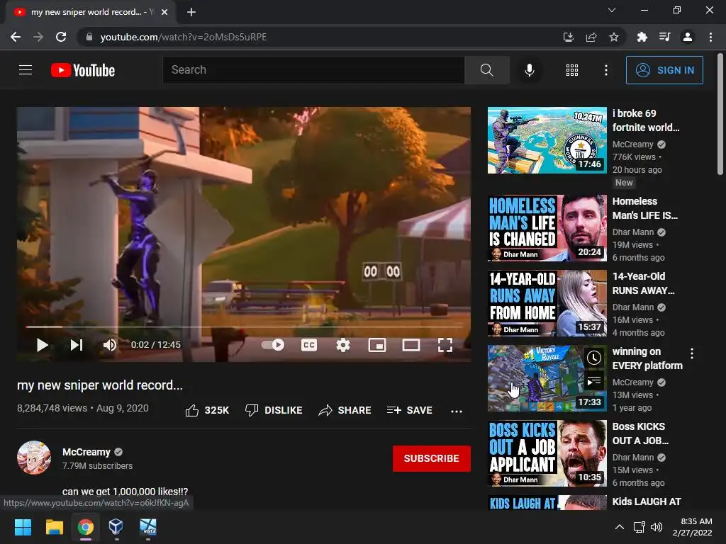726x544 pixels.
Task: Click Chrome icon in taskbar
Action: 86,527
